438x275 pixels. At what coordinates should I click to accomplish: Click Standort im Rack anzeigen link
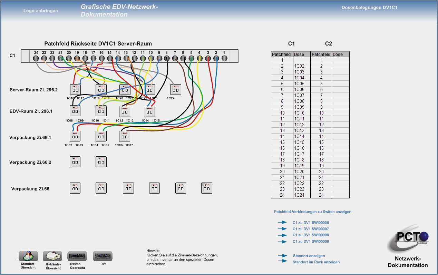316,262
